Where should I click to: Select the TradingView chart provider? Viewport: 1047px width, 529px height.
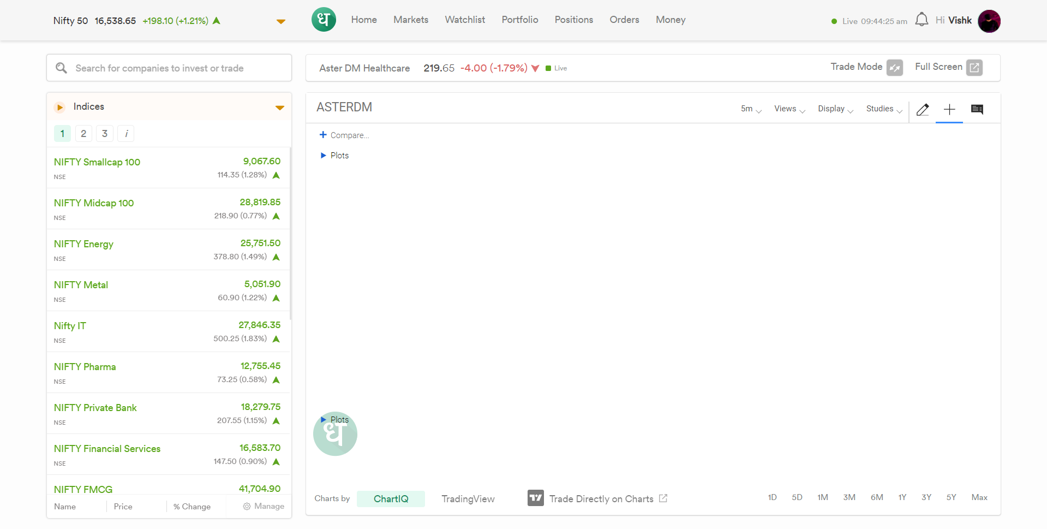click(468, 499)
